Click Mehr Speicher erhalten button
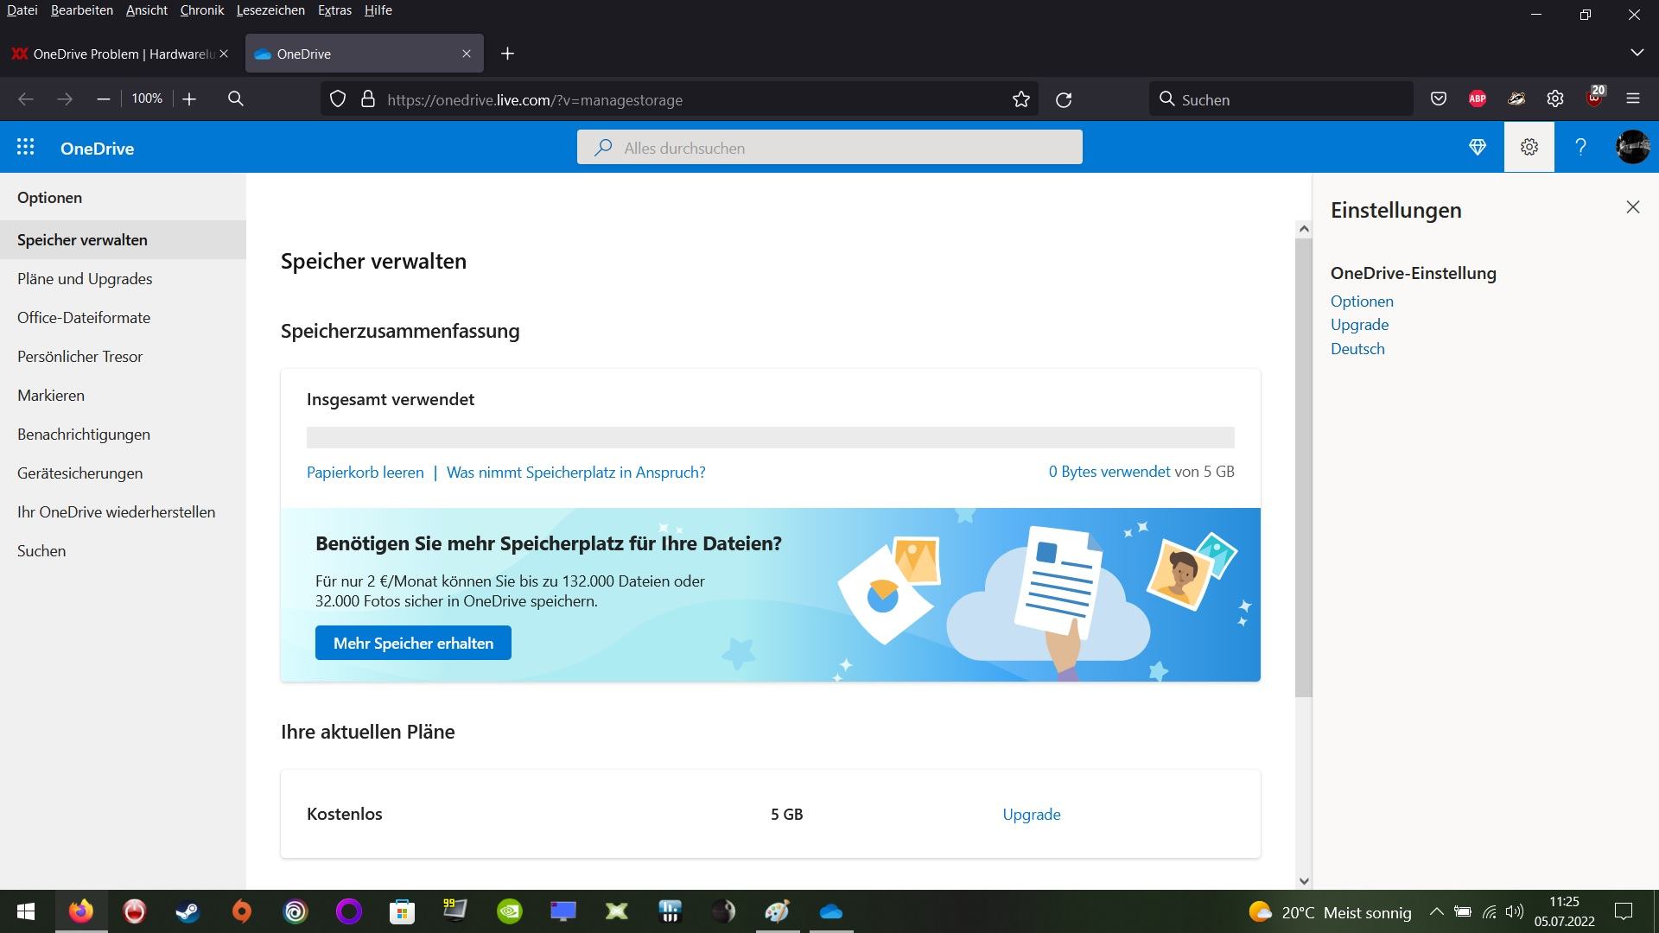Viewport: 1659px width, 933px height. tap(413, 643)
